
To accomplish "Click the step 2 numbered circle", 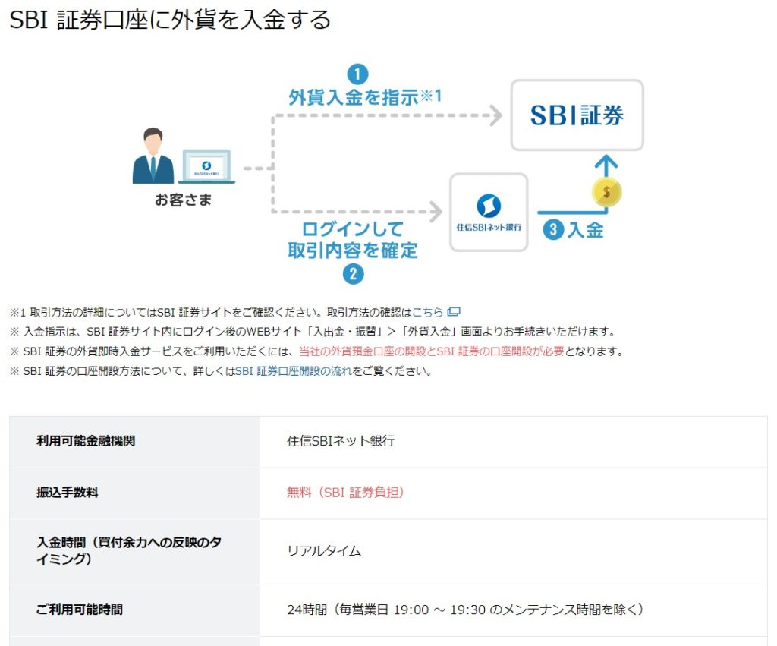I will pyautogui.click(x=353, y=274).
